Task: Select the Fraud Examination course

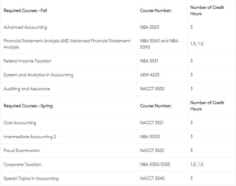Action: tap(22, 151)
